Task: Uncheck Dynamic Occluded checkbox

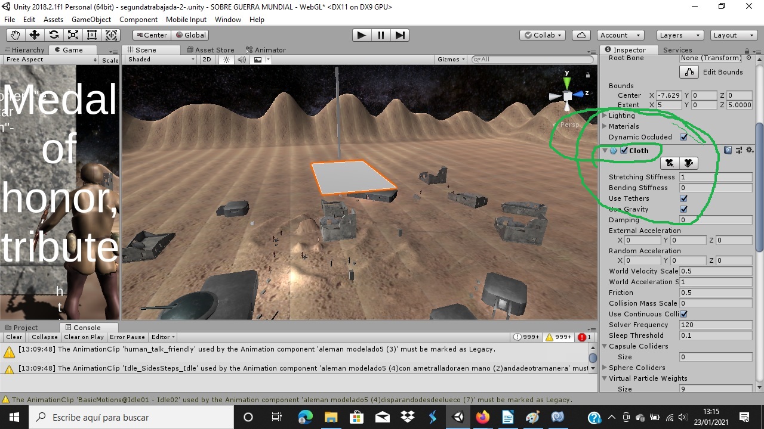Action: (x=684, y=137)
